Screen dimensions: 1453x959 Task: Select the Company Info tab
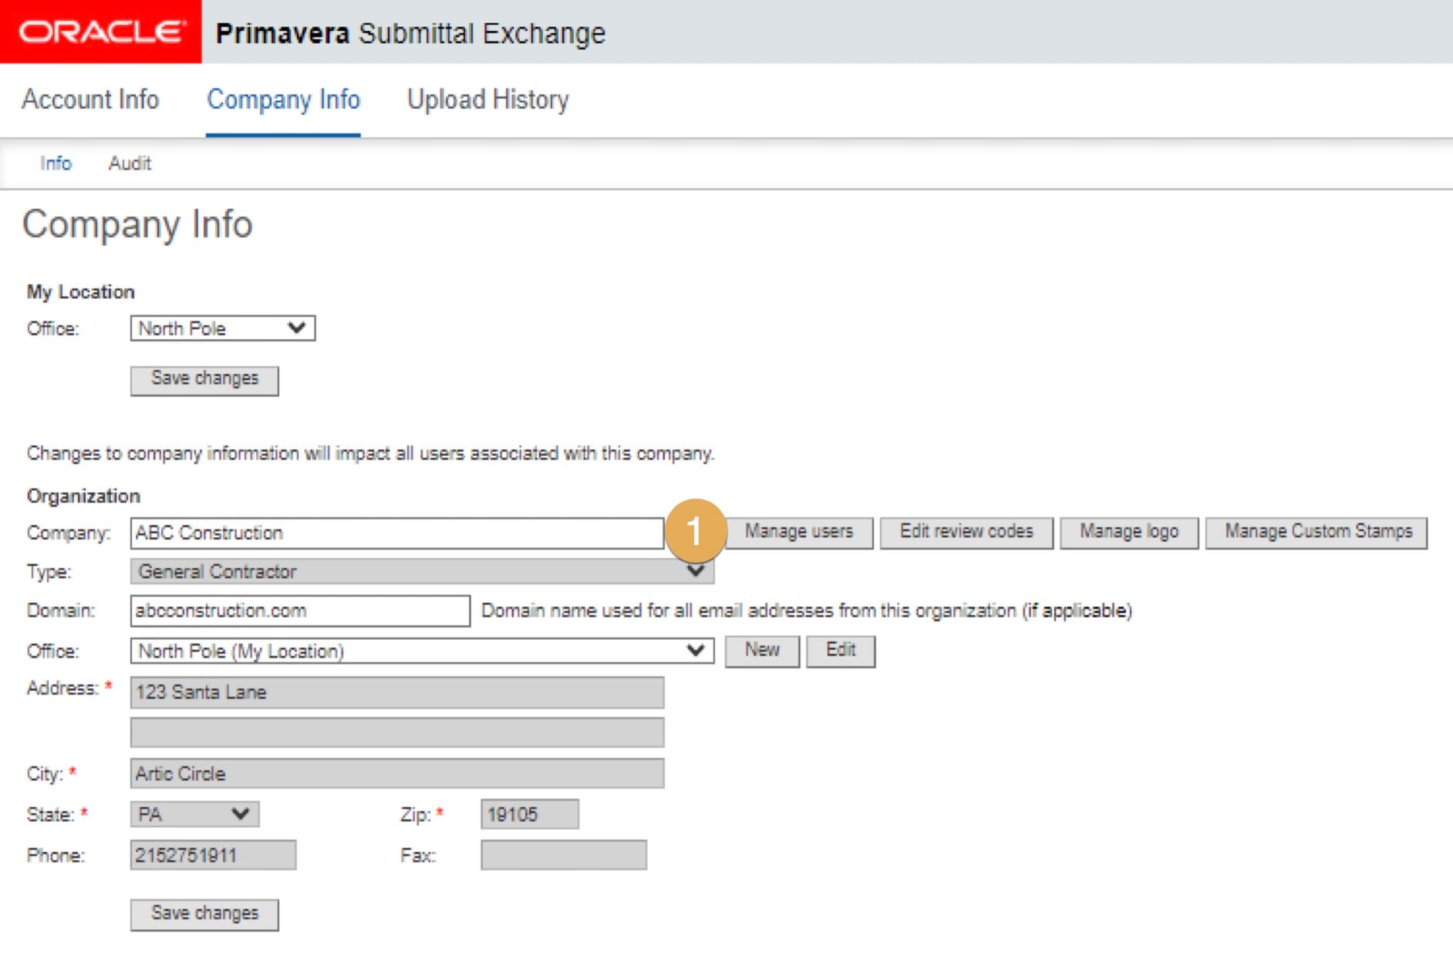point(283,99)
